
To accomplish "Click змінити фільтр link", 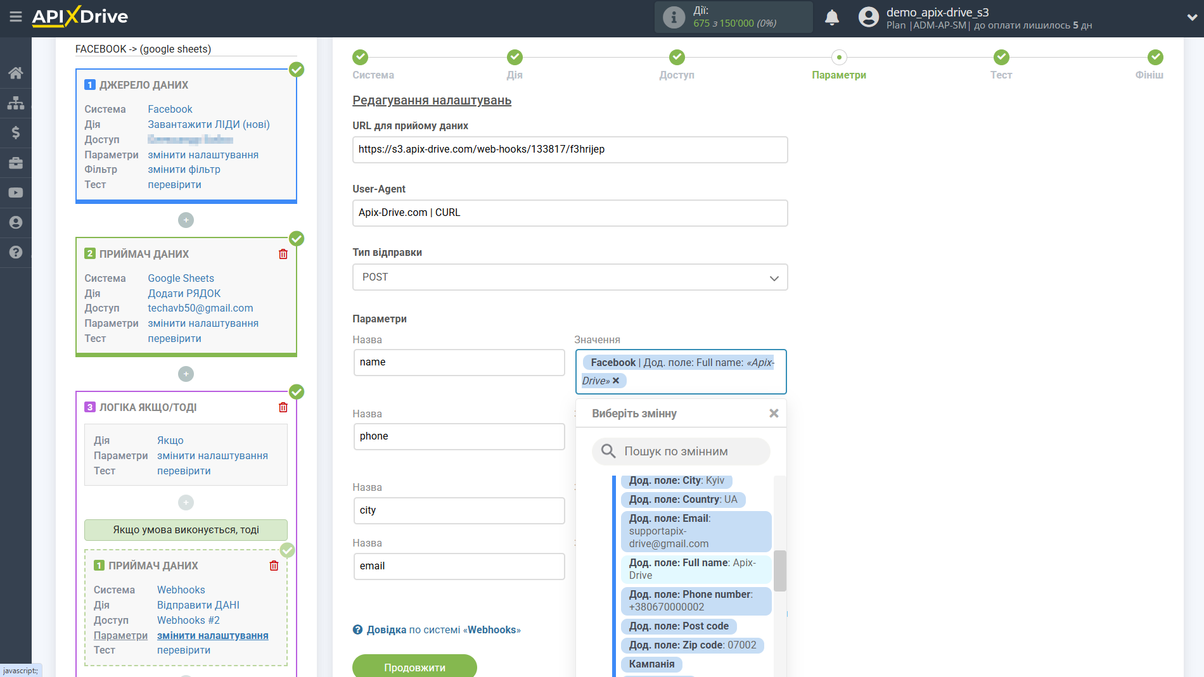I will [184, 170].
